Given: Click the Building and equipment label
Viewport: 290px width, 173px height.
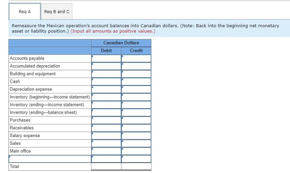Looking at the screenshot, I should (33, 74).
